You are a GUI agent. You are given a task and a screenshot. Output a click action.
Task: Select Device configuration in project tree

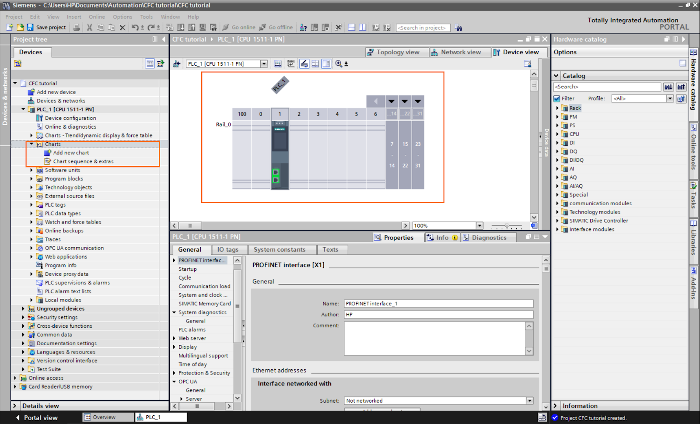70,118
